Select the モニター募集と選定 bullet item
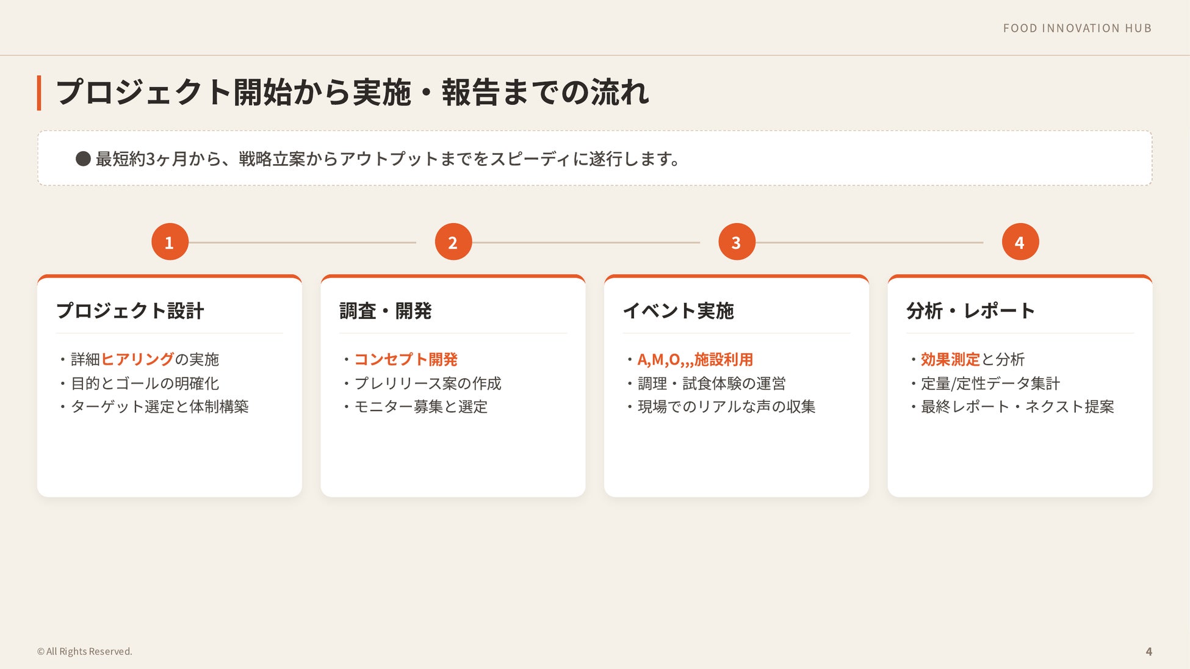Screen dimensions: 1190x669 click(x=420, y=407)
